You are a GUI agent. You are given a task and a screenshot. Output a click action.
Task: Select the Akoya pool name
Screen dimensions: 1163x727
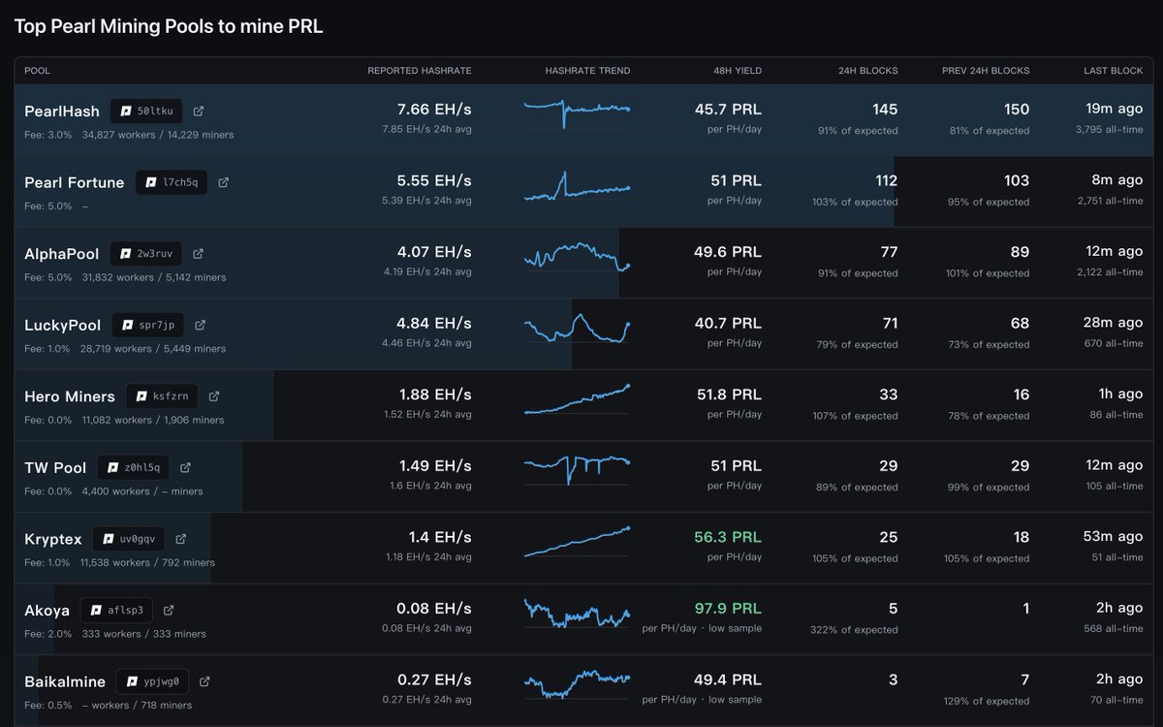47,611
